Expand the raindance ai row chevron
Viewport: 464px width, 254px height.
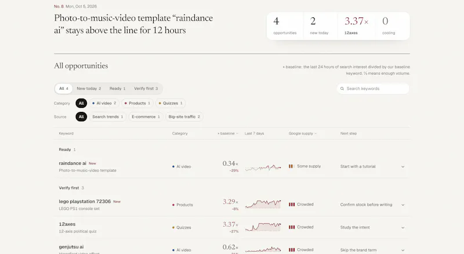pyautogui.click(x=403, y=166)
